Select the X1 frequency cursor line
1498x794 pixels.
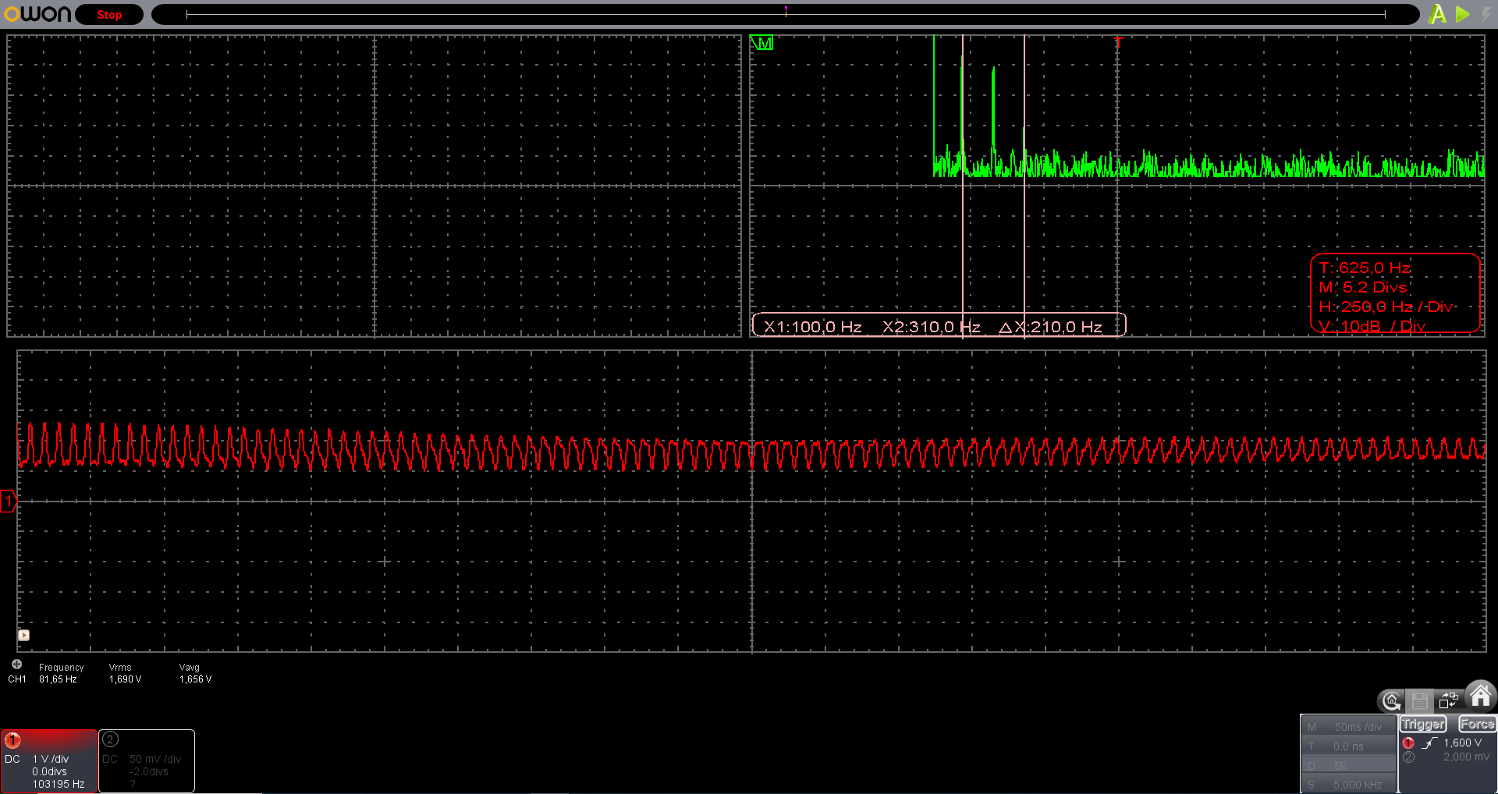963,186
